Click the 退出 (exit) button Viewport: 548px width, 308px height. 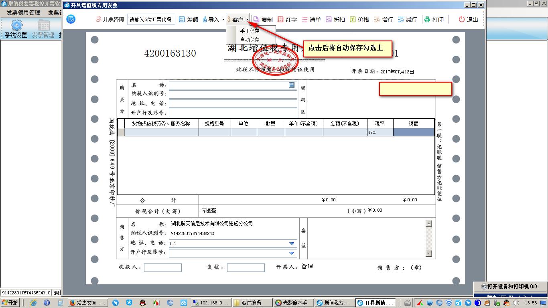click(x=468, y=19)
